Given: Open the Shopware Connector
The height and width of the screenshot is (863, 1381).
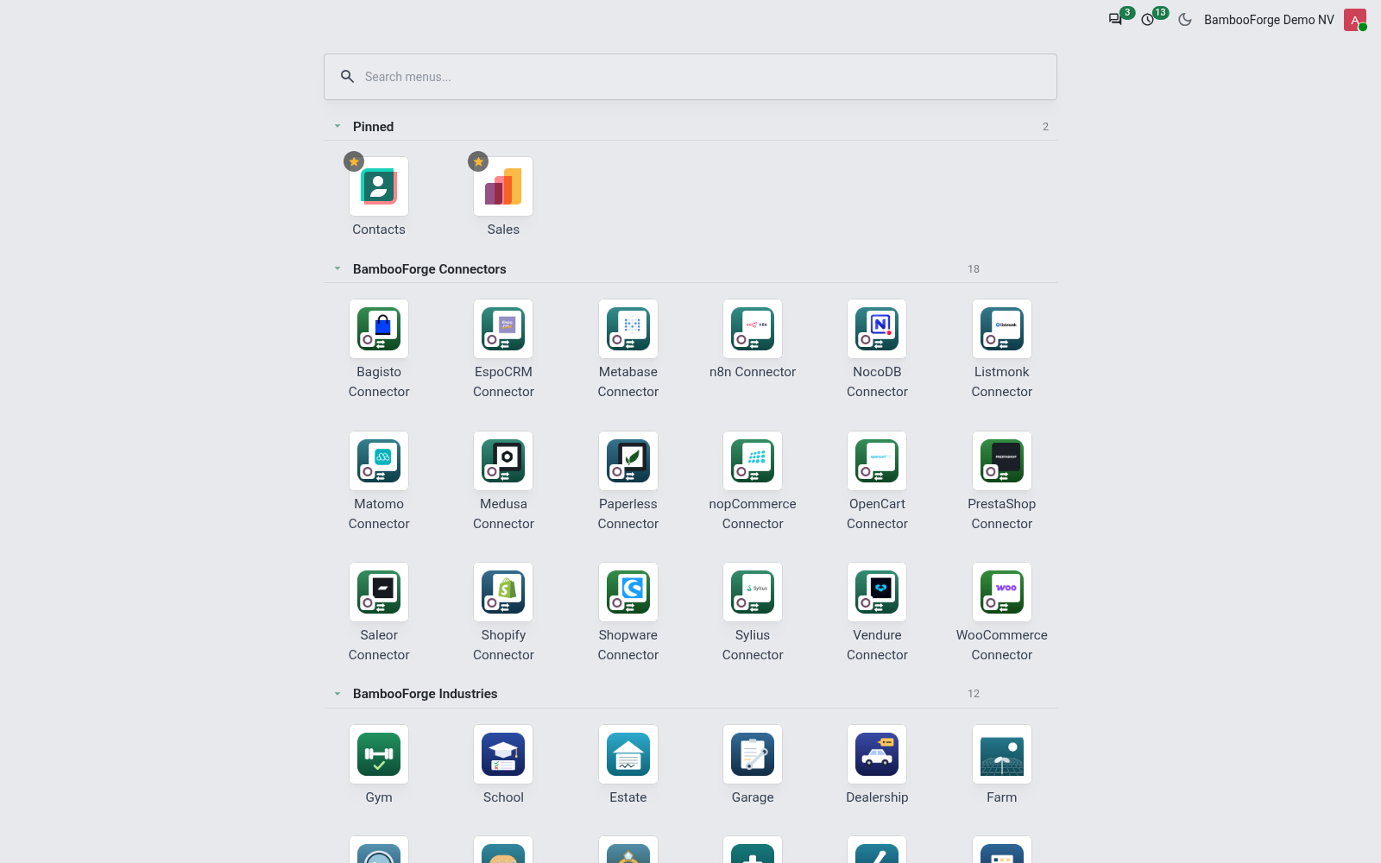Looking at the screenshot, I should tap(628, 592).
